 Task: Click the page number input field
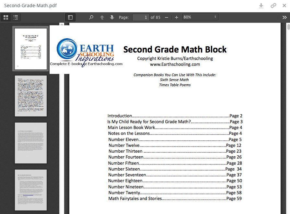pyautogui.click(x=141, y=18)
